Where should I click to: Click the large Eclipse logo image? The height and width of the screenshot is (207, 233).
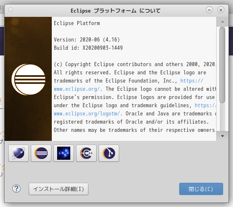(x=28, y=79)
